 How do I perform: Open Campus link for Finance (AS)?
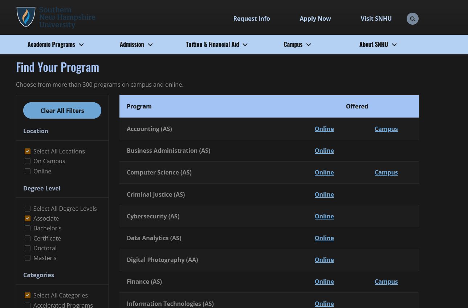click(386, 282)
